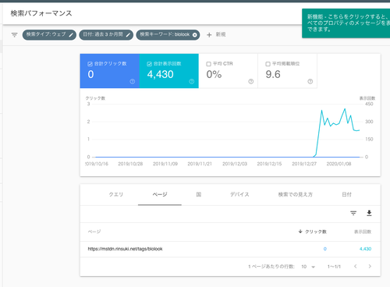Click the 1〜1/1 pagination range text
Image resolution: width=390 pixels, height=287 pixels.
coord(334,267)
